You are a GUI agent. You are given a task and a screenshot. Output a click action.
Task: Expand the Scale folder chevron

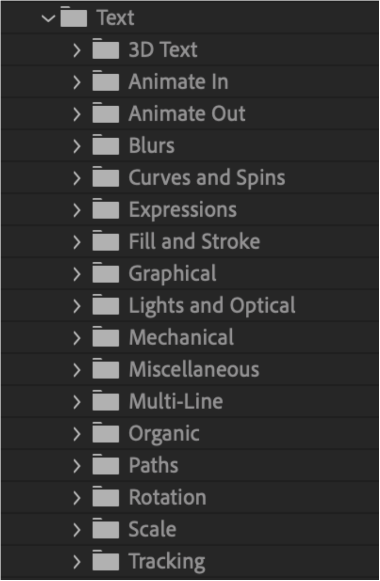[77, 530]
